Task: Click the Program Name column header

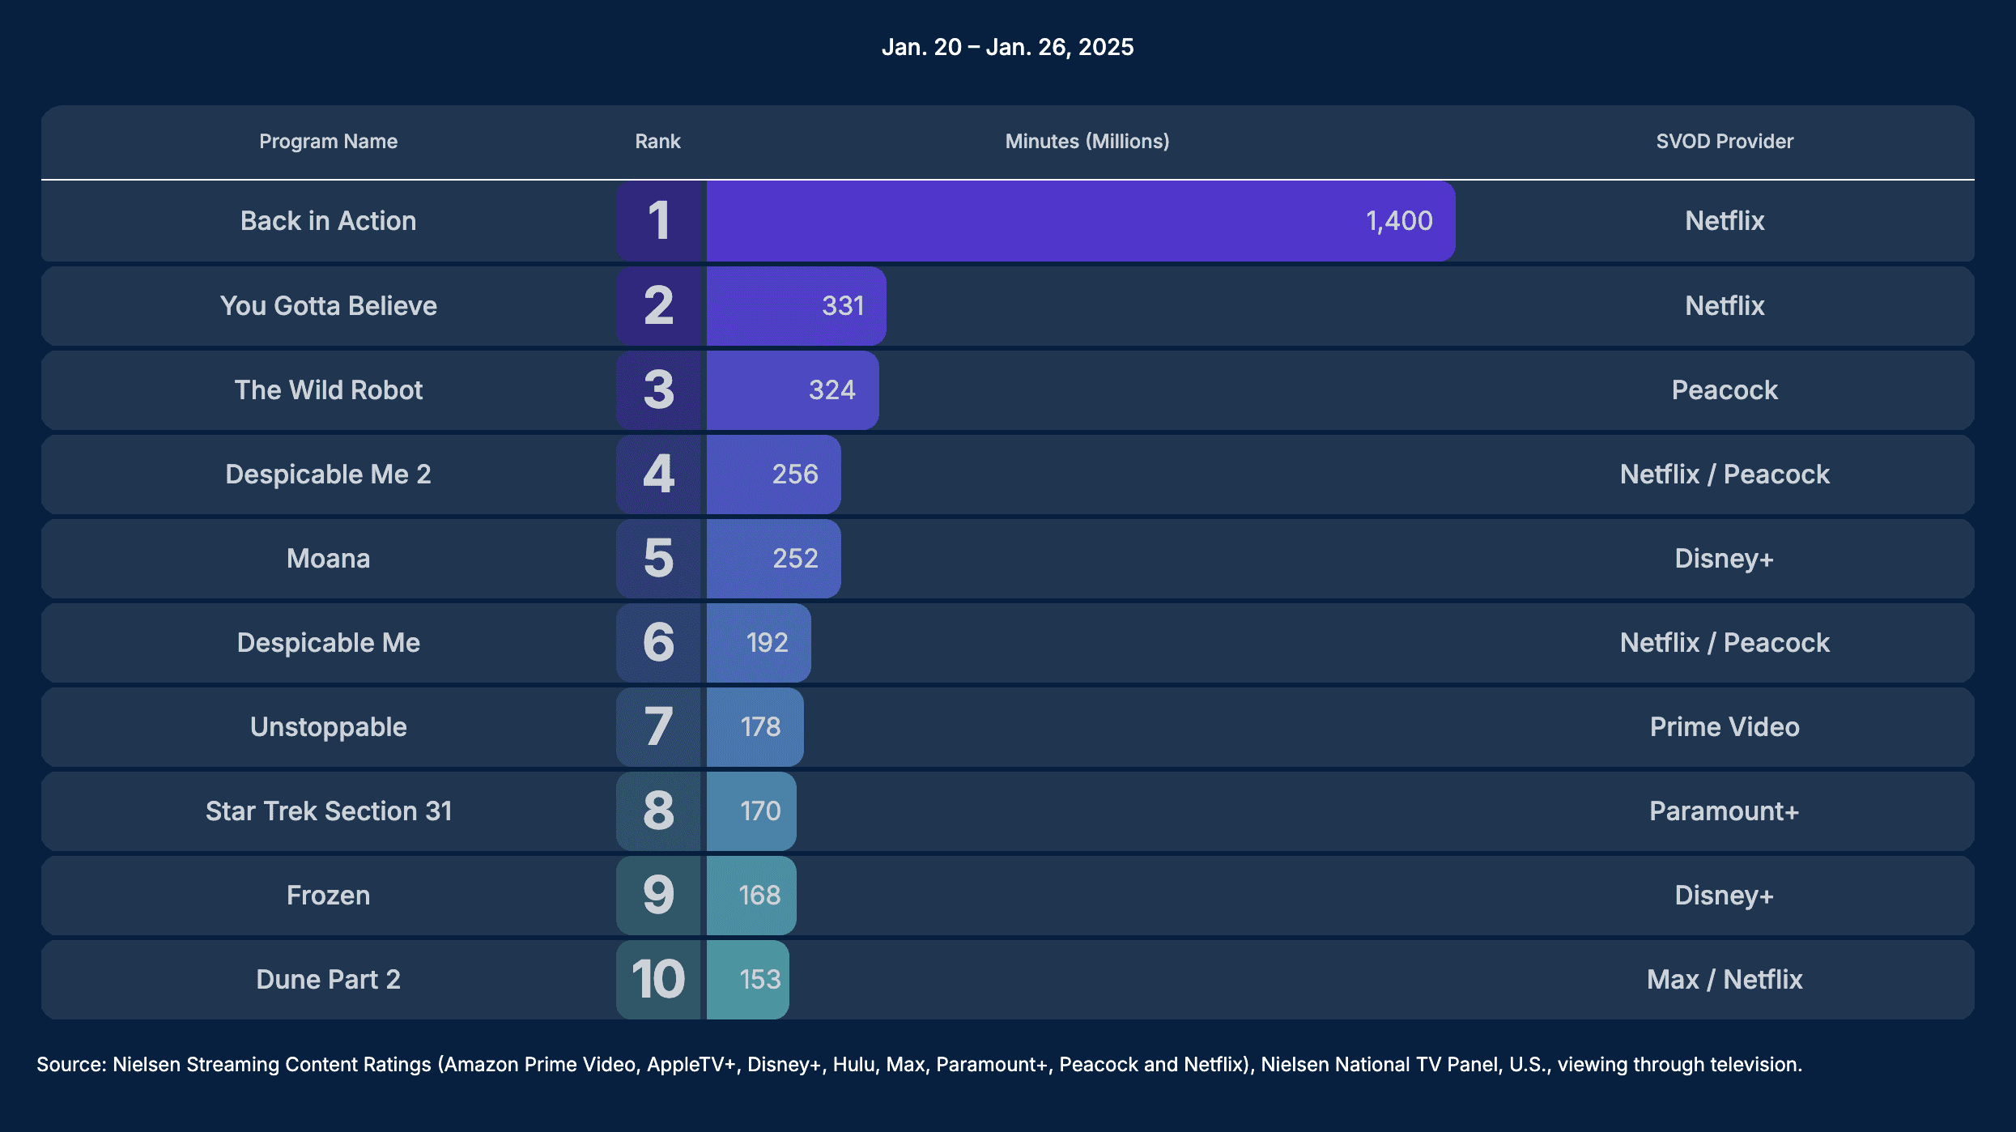Action: click(x=328, y=142)
